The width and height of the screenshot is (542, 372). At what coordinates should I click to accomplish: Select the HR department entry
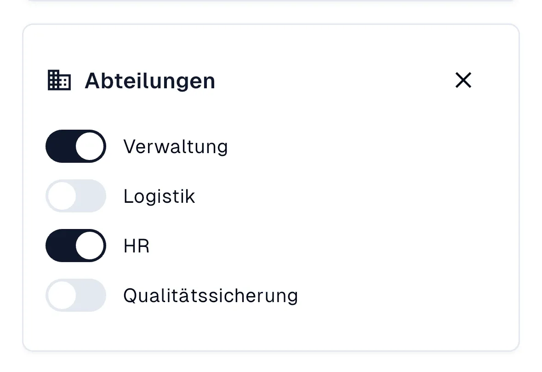136,246
